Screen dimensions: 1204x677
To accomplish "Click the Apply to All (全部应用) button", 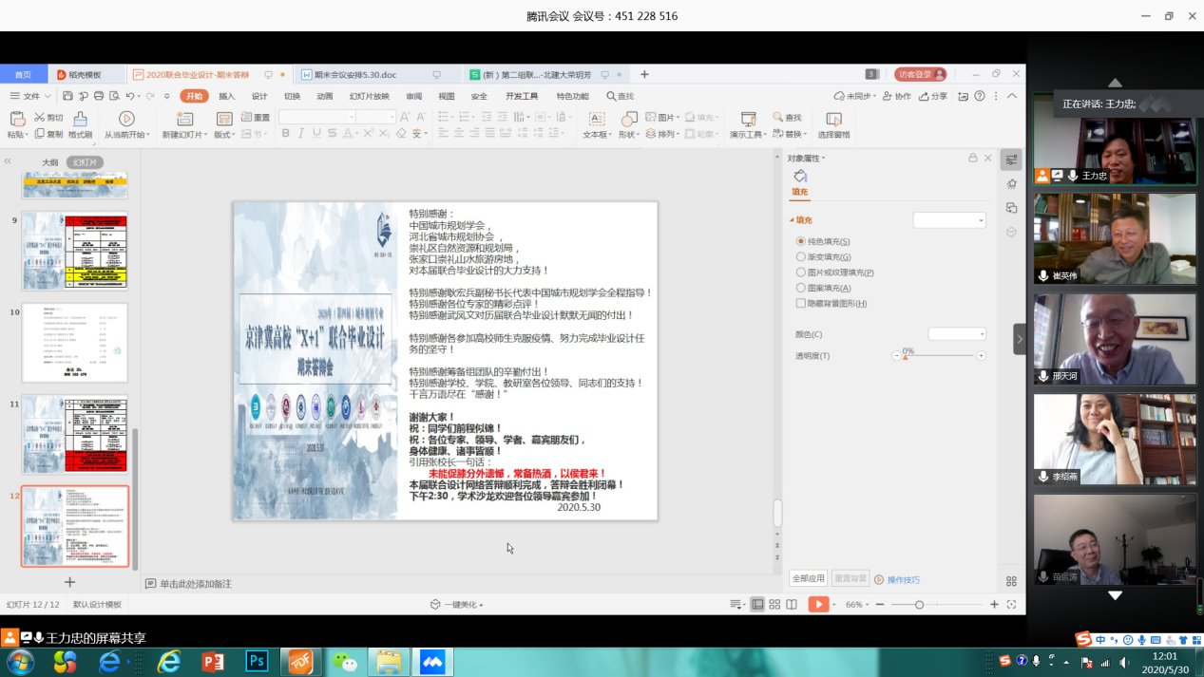I will pos(808,579).
